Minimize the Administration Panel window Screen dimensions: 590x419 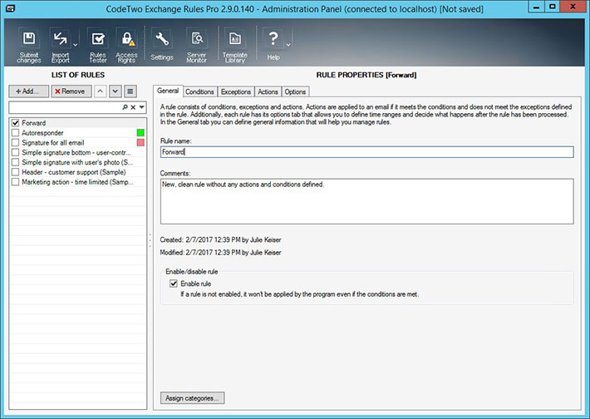tap(536, 7)
